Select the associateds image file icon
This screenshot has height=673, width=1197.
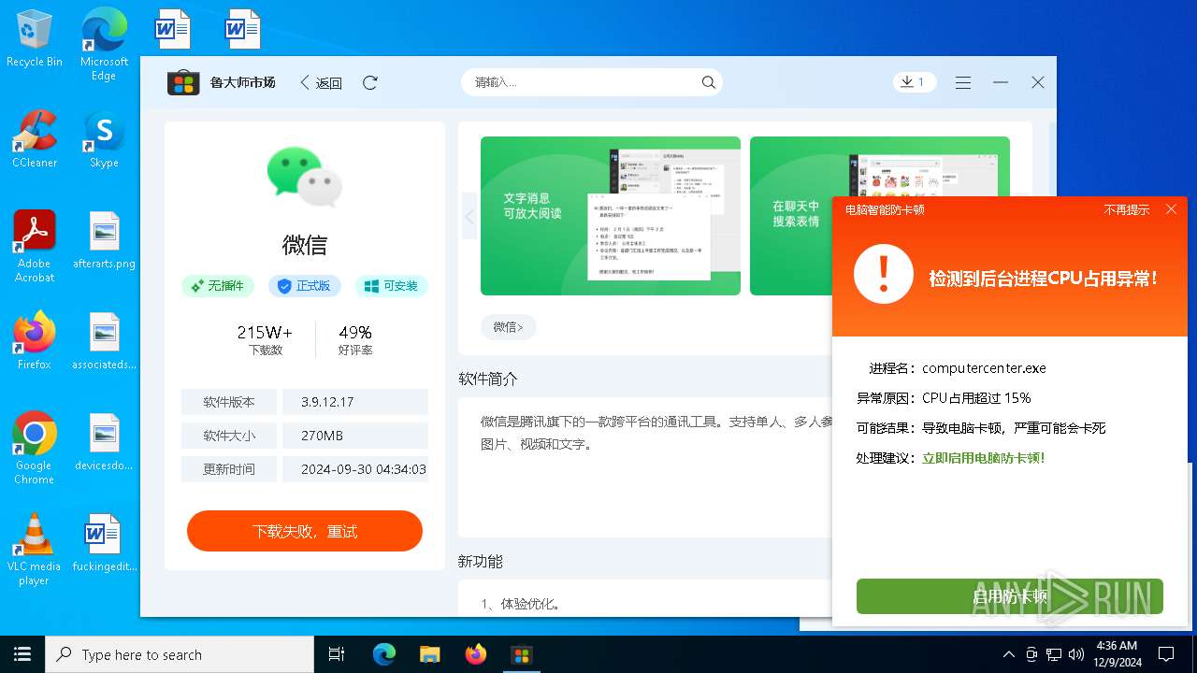104,341
